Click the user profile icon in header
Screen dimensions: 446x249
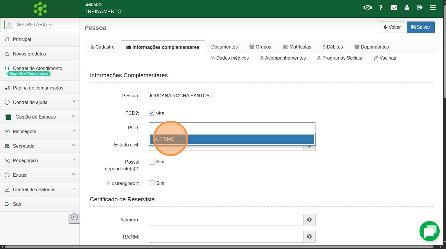tap(407, 8)
